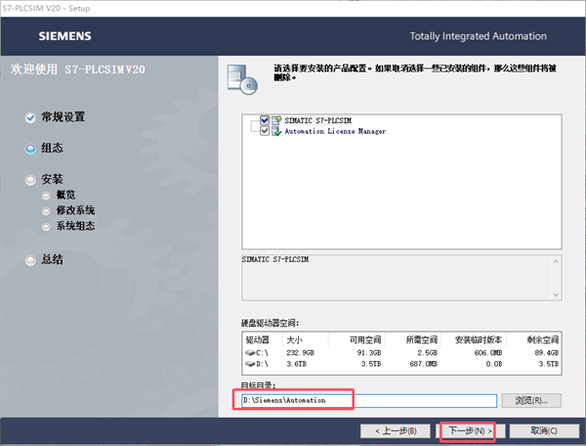Click the 硬盘驱动器空间 label
586x446 pixels.
pos(270,324)
